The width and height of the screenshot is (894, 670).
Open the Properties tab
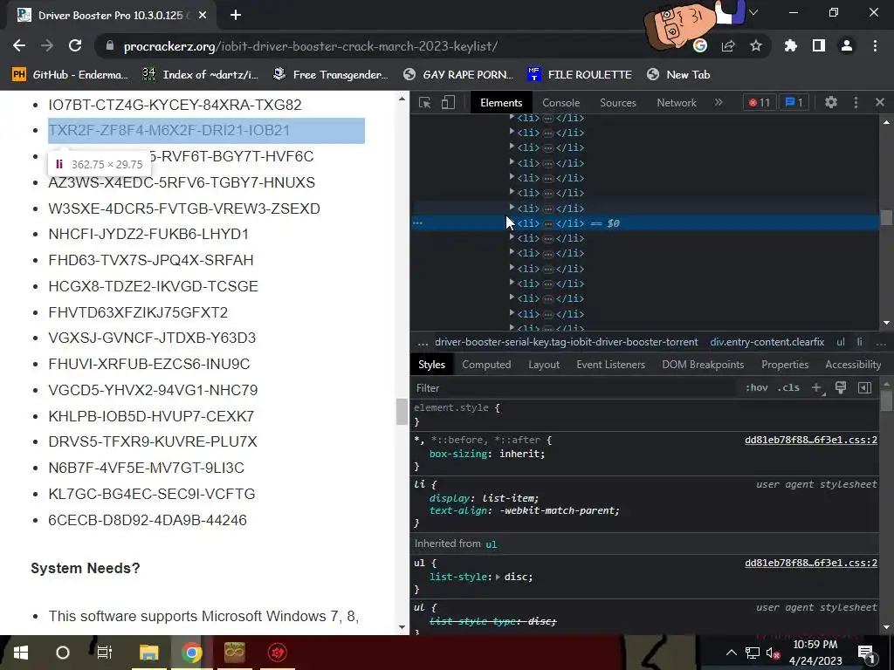(785, 365)
